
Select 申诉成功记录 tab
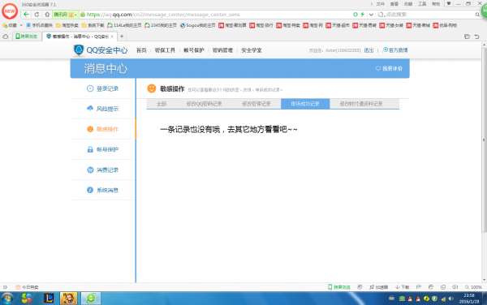pyautogui.click(x=305, y=104)
